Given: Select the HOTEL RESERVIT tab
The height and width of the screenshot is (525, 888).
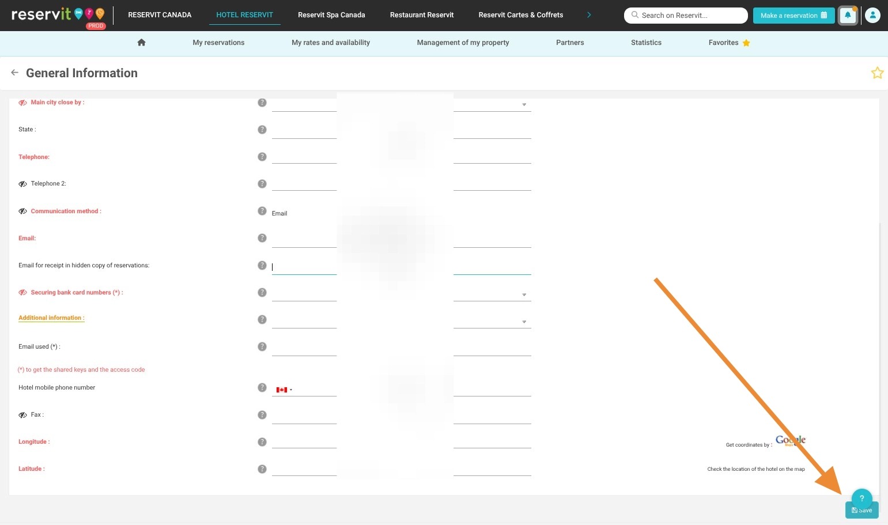Looking at the screenshot, I should (245, 15).
